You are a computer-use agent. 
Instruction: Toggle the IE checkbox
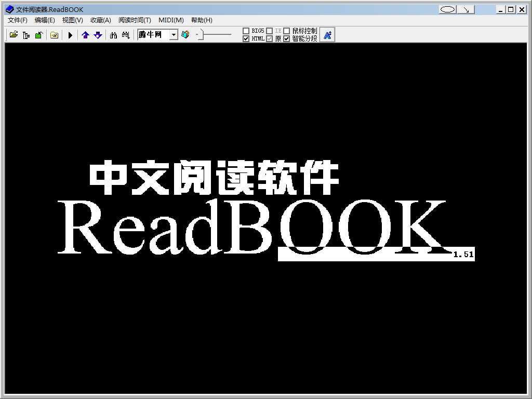[x=270, y=31]
